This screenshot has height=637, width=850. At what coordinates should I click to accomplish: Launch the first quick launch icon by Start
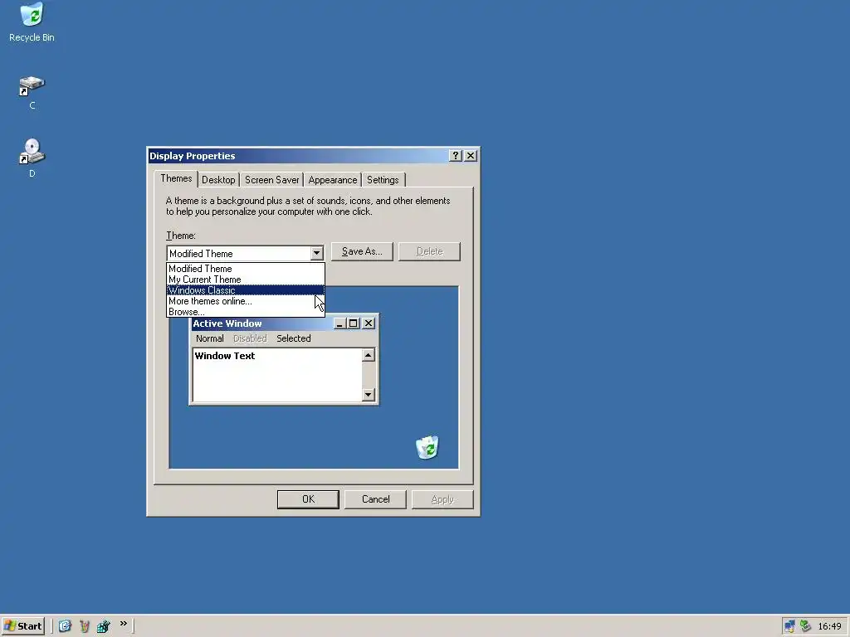tap(65, 626)
